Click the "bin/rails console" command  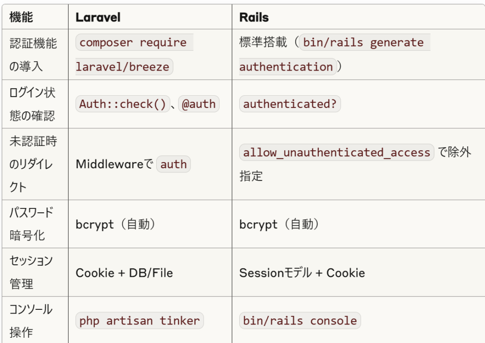point(300,321)
